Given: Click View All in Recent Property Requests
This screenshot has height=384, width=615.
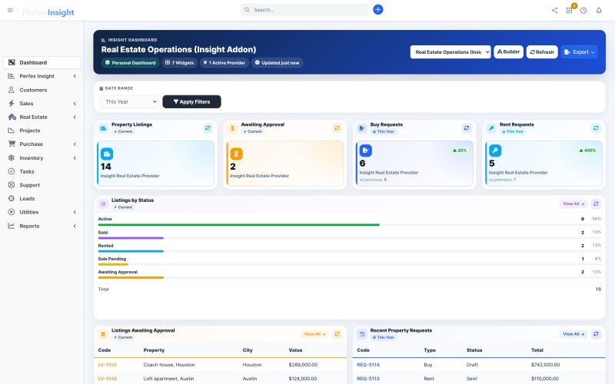Looking at the screenshot, I should click(x=573, y=334).
